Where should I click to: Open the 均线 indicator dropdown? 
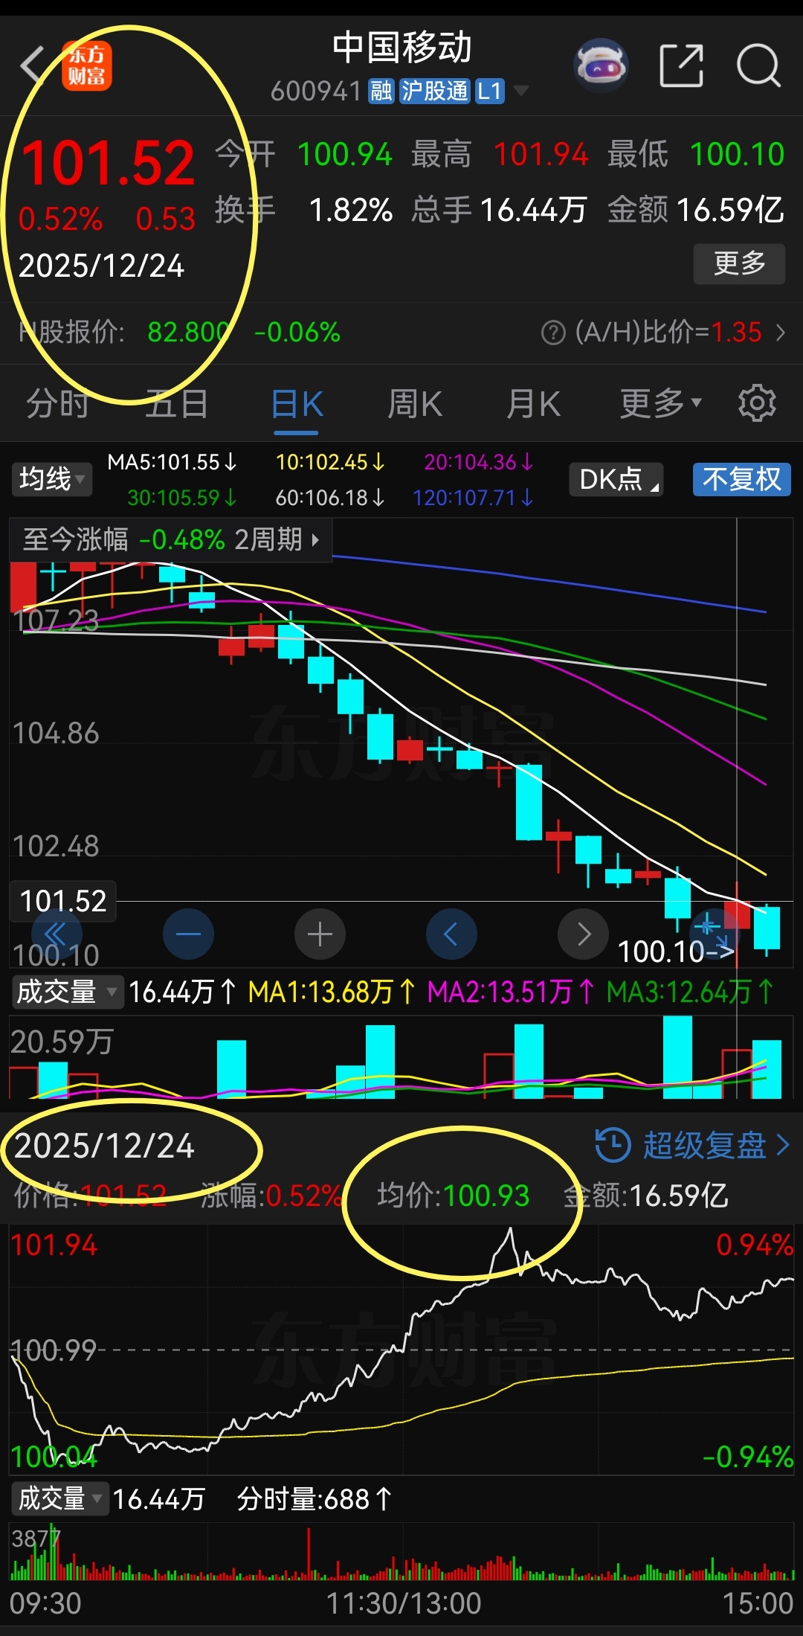pyautogui.click(x=51, y=479)
